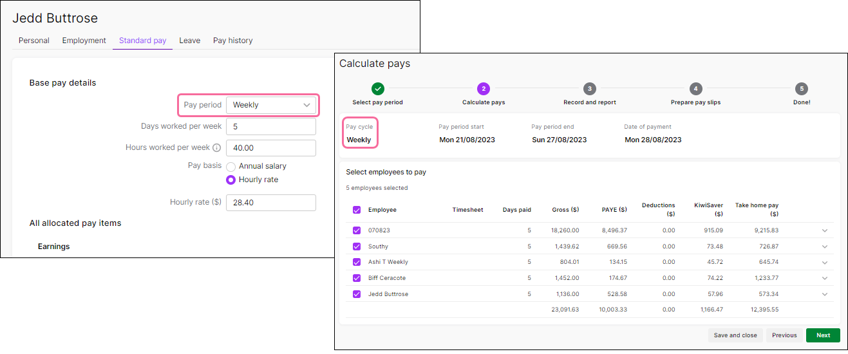Click the step 5 Done circle
This screenshot has width=848, height=354.
point(801,89)
